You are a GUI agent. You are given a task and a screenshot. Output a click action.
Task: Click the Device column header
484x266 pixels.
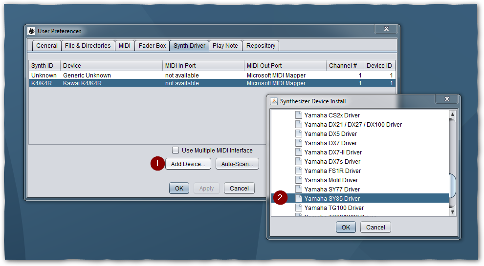111,65
